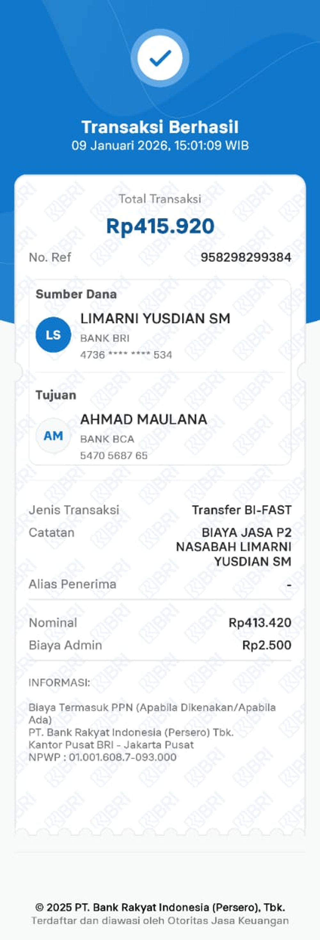Click the Rp415.920 total amount
Screen dimensions: 320x940
[x=160, y=226]
